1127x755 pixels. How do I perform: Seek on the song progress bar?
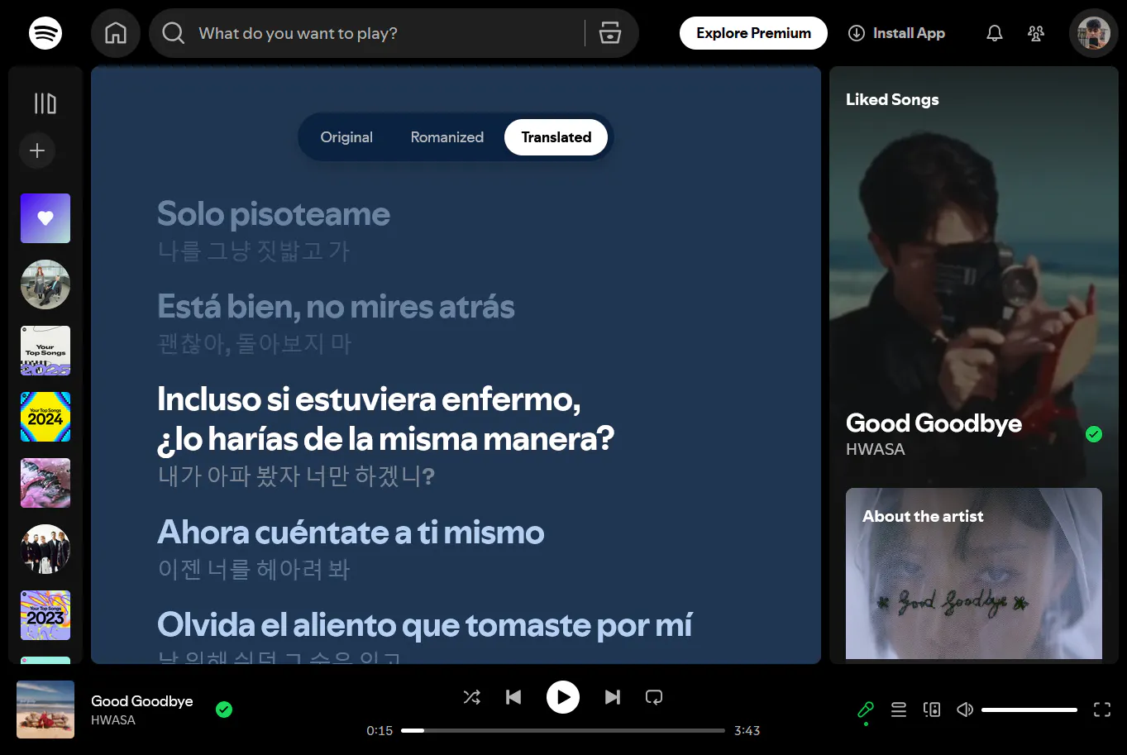click(563, 730)
